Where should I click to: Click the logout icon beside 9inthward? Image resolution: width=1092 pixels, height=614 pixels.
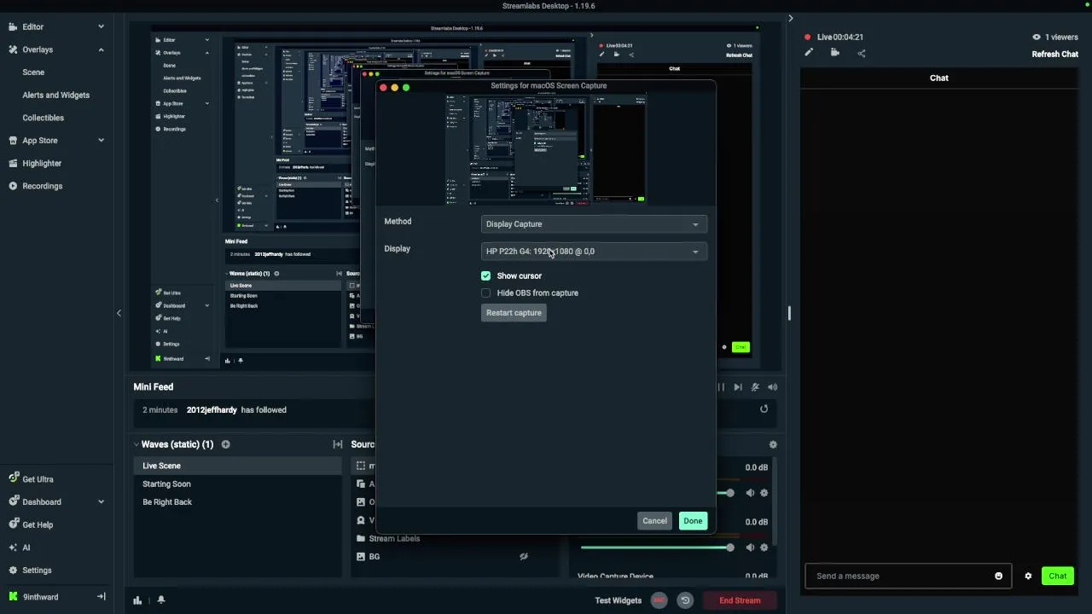[x=101, y=597]
